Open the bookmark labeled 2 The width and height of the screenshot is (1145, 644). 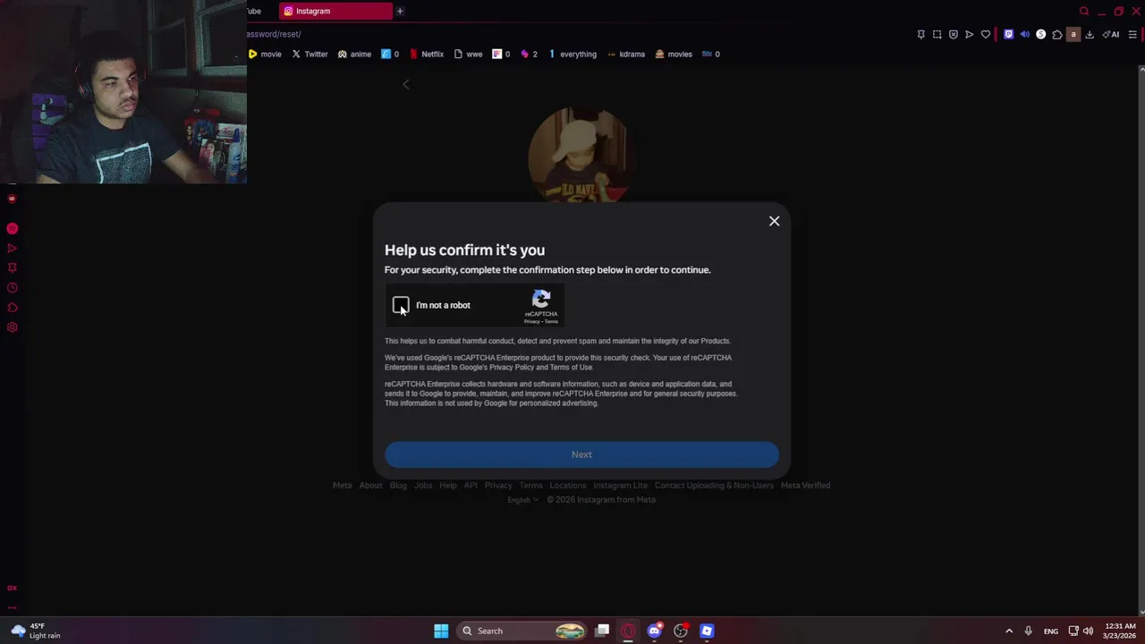click(x=529, y=54)
